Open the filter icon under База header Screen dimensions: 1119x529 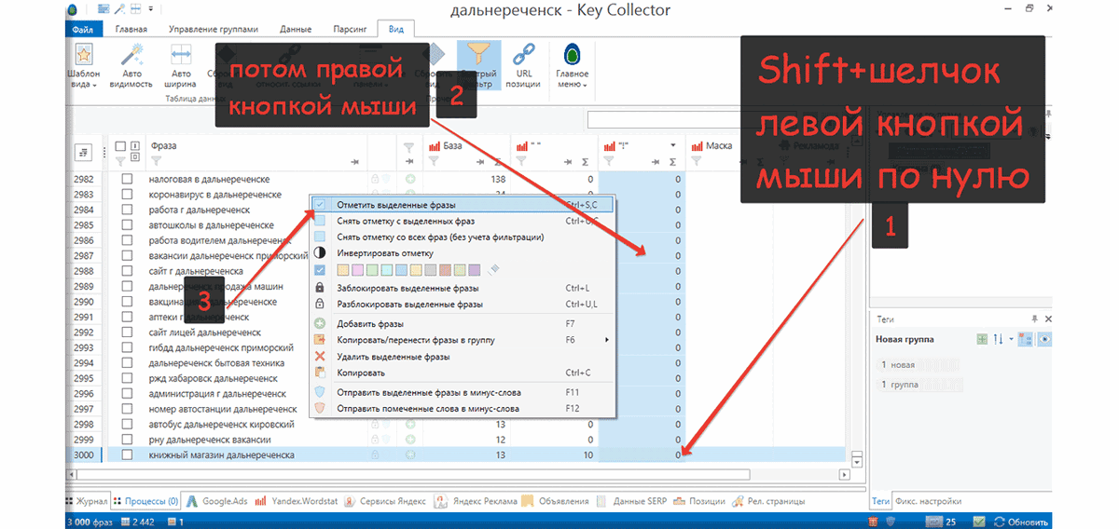(x=434, y=161)
